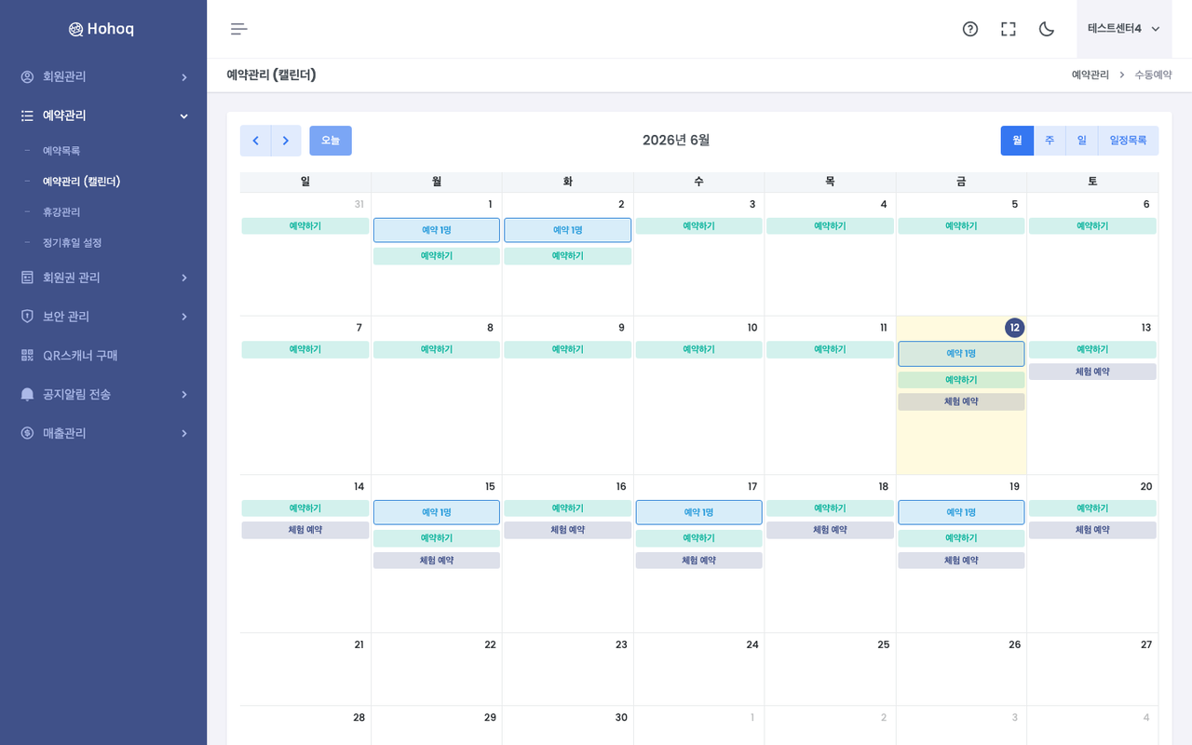Expand the 보안 관리 chevron
The image size is (1192, 745).
(x=183, y=317)
